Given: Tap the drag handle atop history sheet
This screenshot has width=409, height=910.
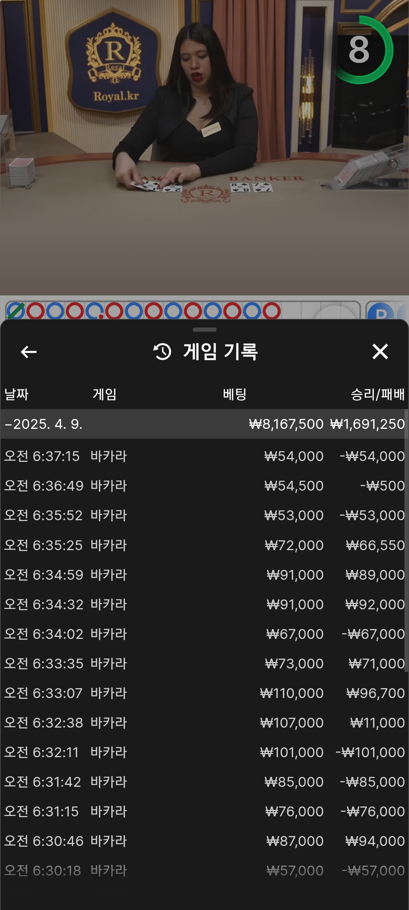Looking at the screenshot, I should [x=204, y=329].
